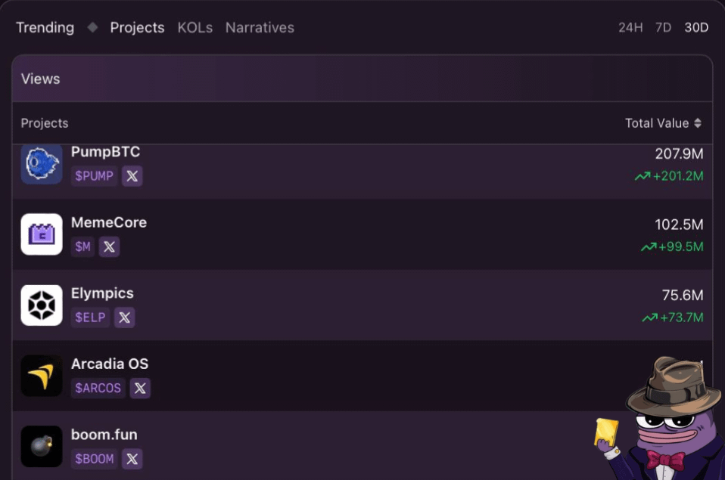Switch to the 24H timeframe
The width and height of the screenshot is (725, 480).
[x=630, y=28]
